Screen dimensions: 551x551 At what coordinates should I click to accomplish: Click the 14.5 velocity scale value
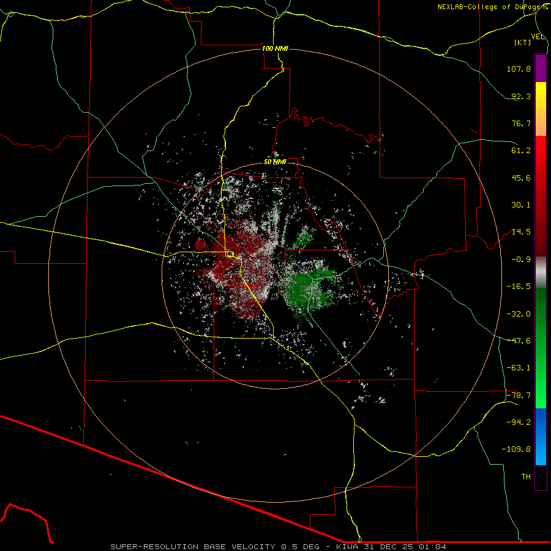(521, 232)
